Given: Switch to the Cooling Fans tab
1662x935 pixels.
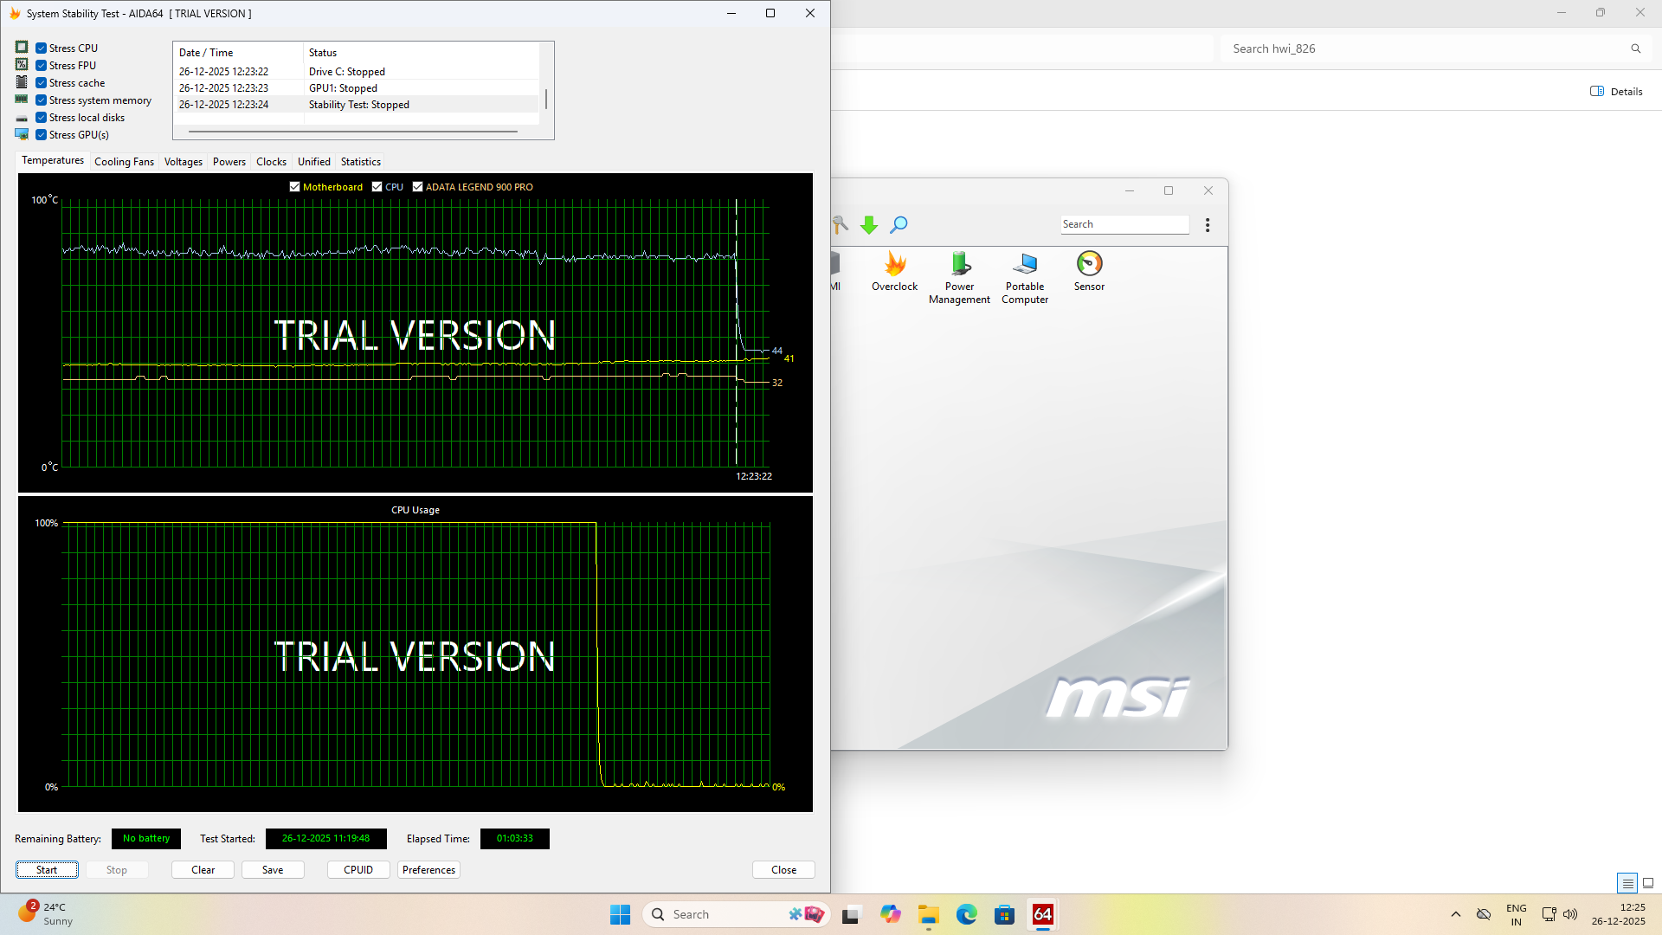Looking at the screenshot, I should (x=124, y=162).
